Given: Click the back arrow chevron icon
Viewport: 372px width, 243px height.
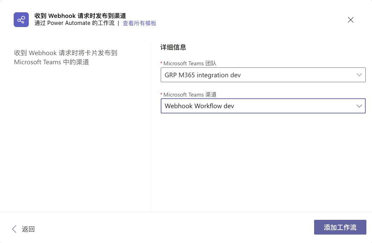Looking at the screenshot, I should click(14, 229).
